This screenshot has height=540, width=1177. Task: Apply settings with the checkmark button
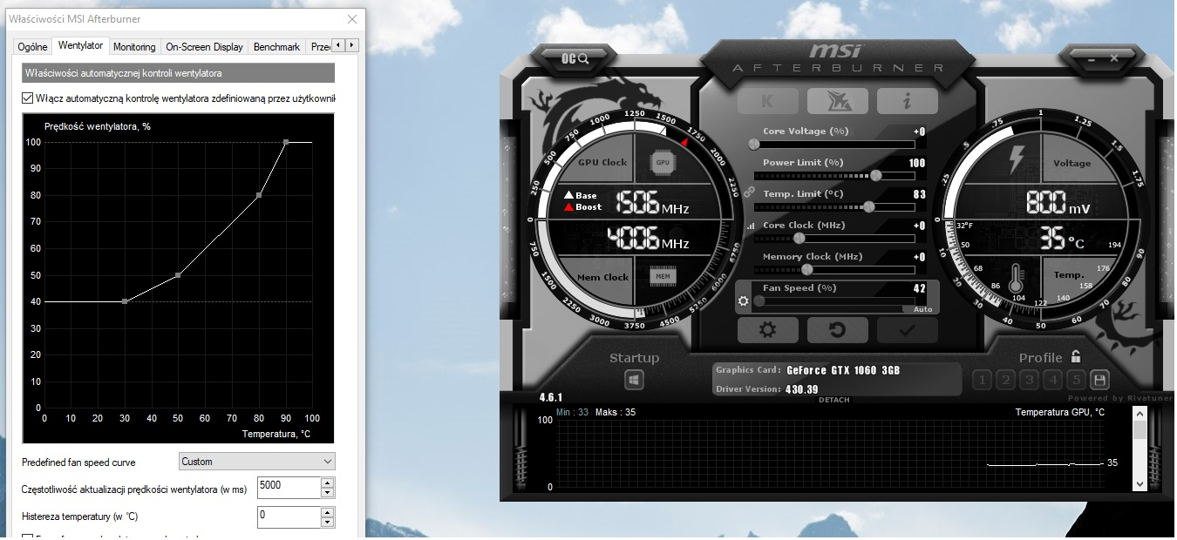(x=907, y=330)
